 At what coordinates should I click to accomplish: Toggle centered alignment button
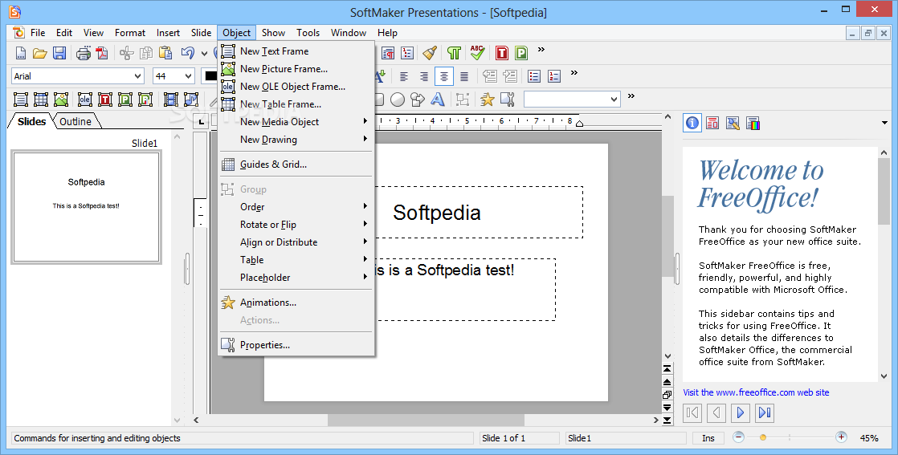[x=444, y=76]
